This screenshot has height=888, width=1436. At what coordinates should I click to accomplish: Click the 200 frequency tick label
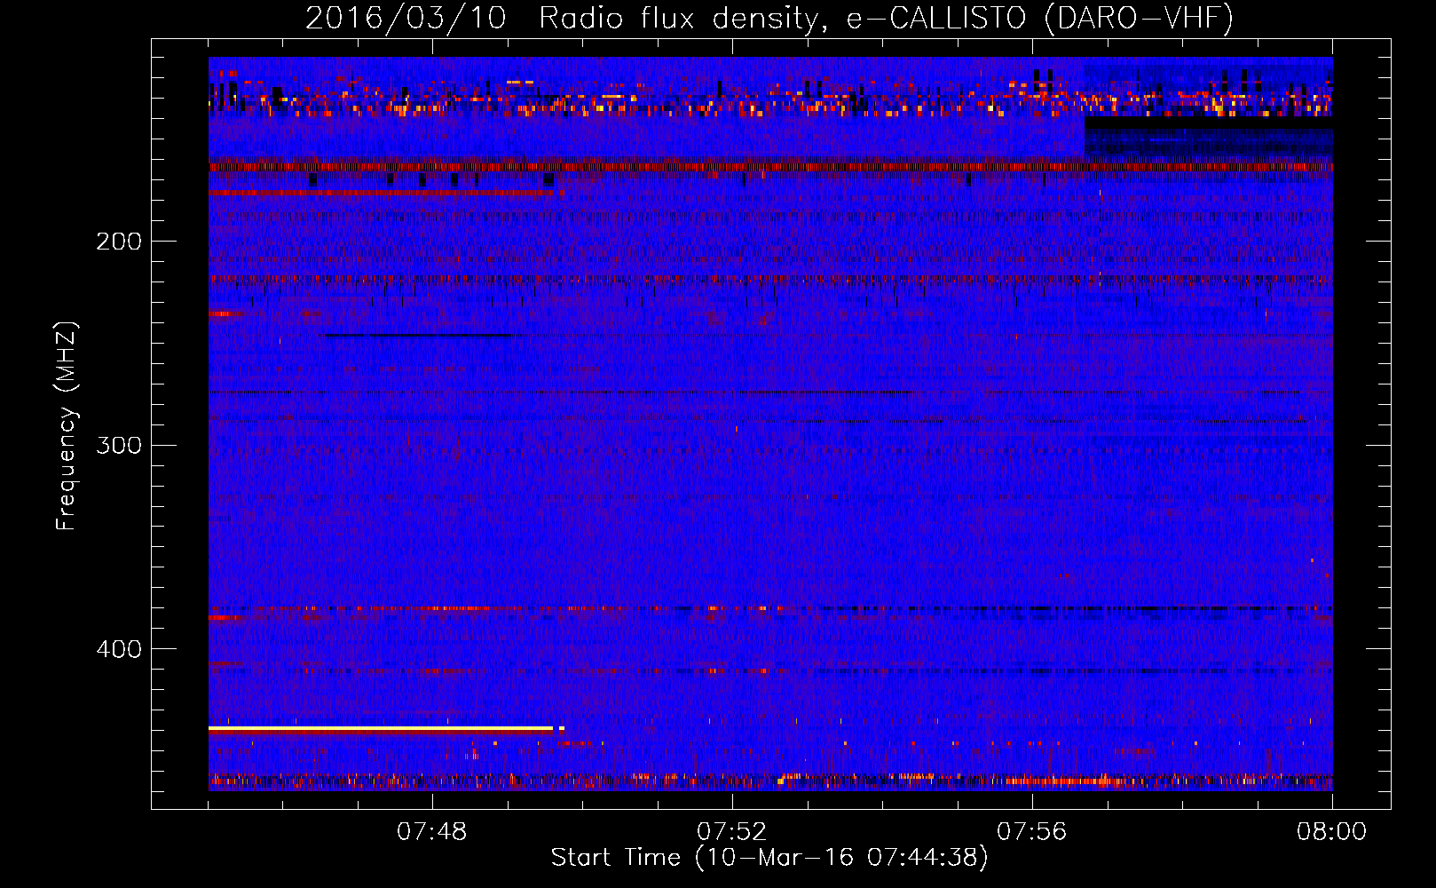click(119, 241)
